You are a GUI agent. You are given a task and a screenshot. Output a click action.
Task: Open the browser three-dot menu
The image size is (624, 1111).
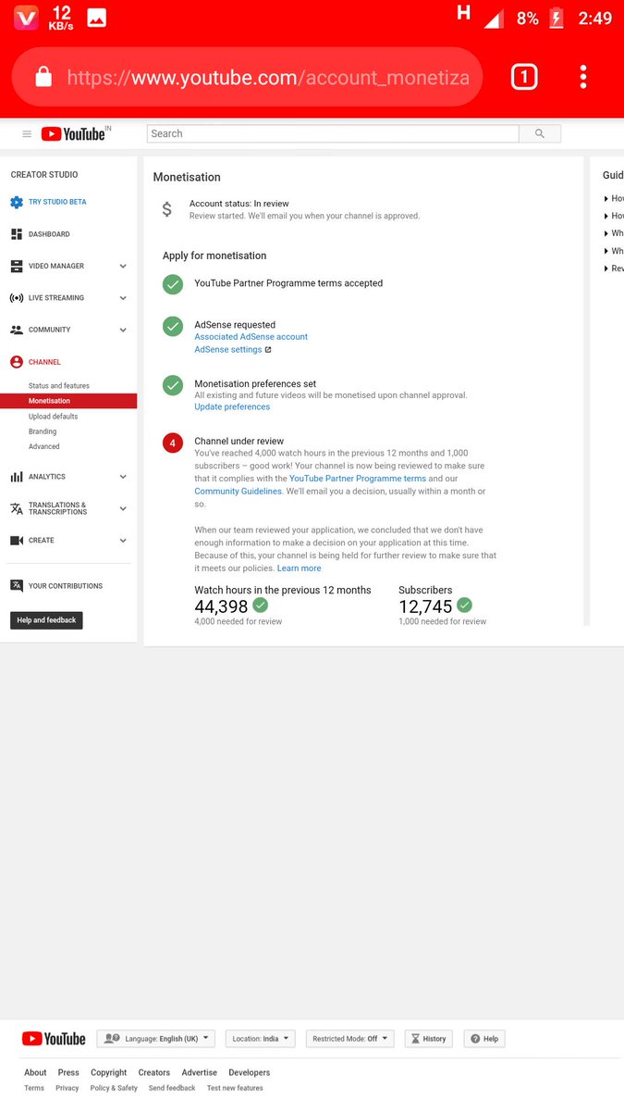tap(583, 77)
